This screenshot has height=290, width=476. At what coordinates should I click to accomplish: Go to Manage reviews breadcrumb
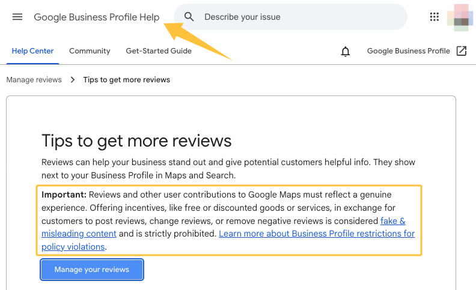[x=34, y=80]
